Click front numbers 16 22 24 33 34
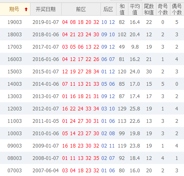 81,109
